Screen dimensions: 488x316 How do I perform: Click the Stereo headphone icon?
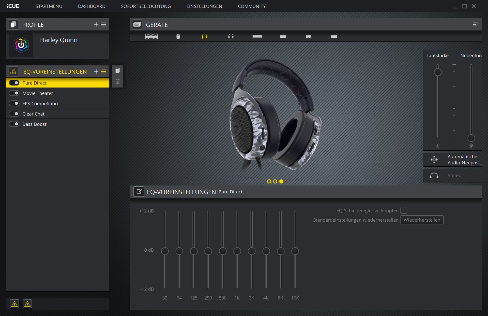click(x=434, y=176)
